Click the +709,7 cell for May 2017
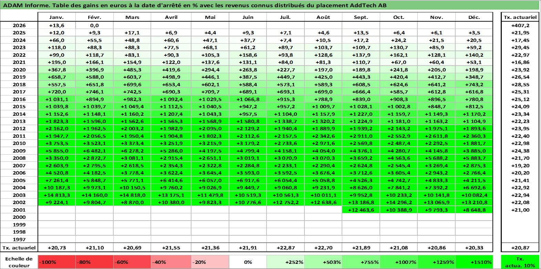The width and height of the screenshot is (541, 269). (x=210, y=92)
